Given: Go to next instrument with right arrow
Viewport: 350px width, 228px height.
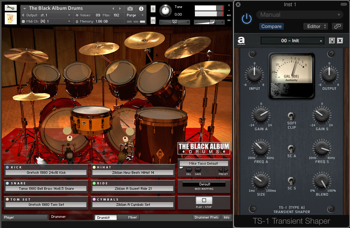Looking at the screenshot, I should [x=120, y=8].
